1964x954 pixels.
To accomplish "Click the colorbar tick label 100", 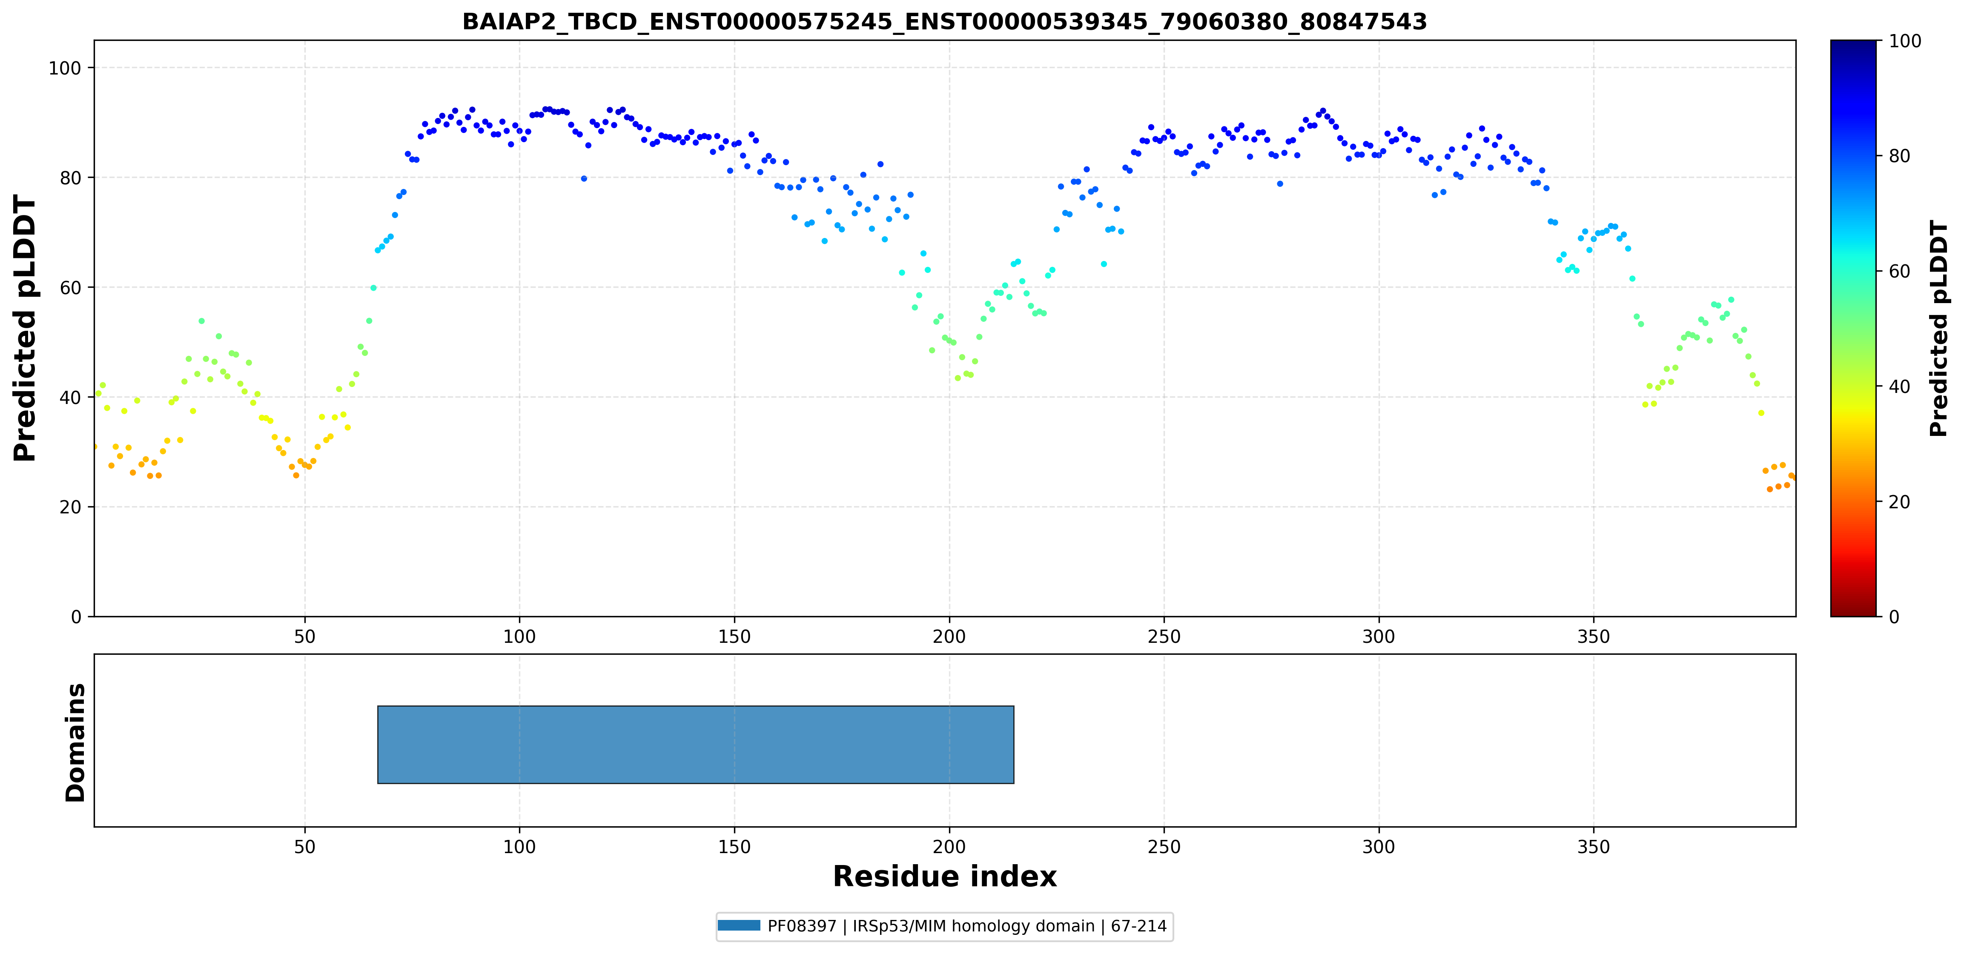I will pyautogui.click(x=1904, y=41).
